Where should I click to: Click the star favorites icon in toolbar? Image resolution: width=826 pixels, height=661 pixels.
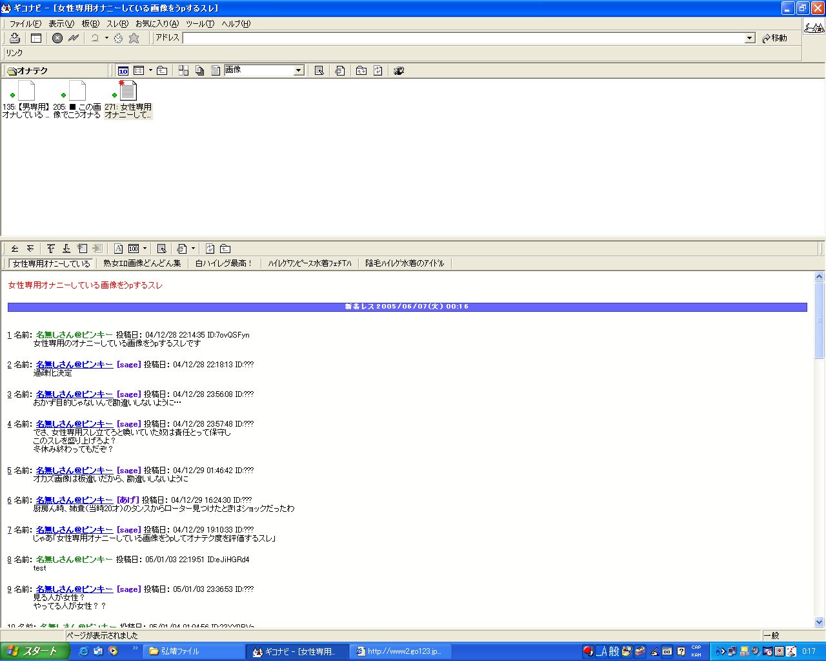pos(134,38)
